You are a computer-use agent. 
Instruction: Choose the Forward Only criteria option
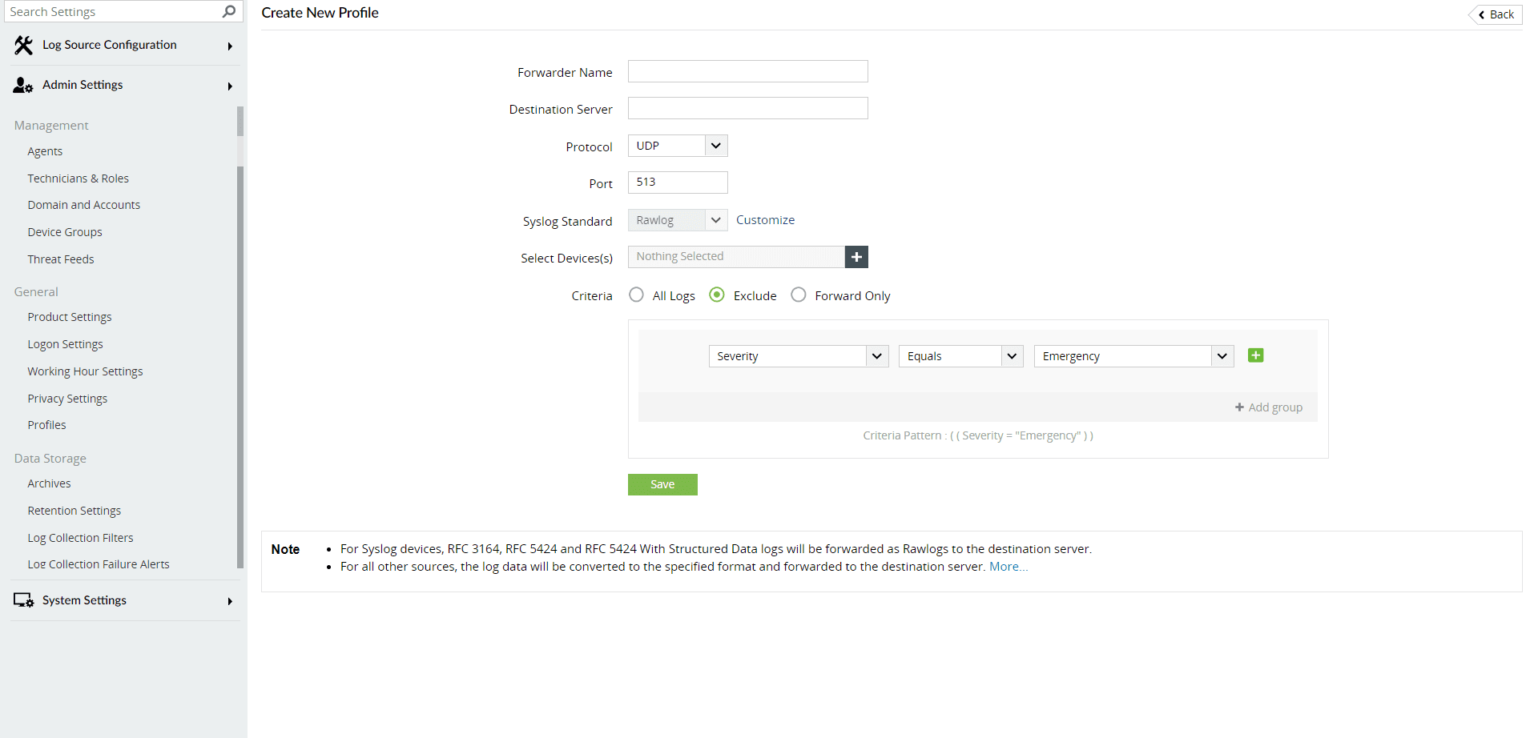click(x=798, y=295)
